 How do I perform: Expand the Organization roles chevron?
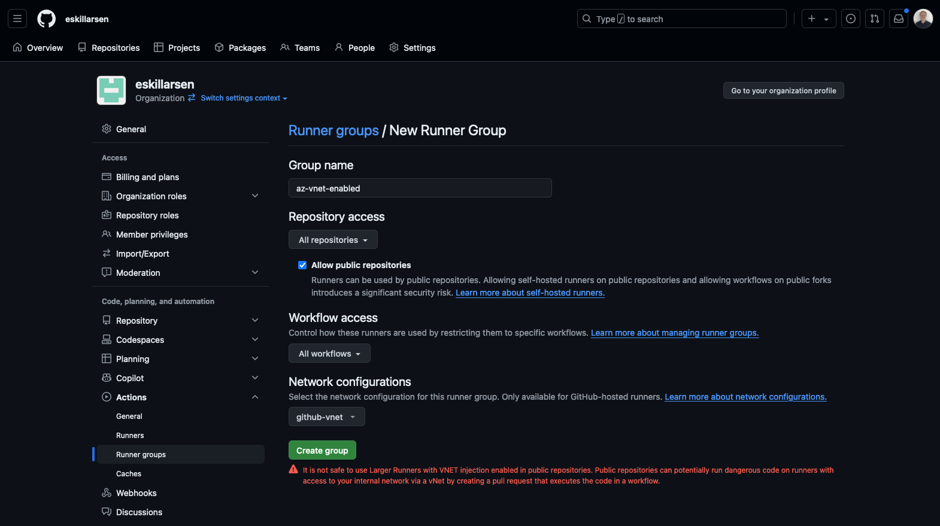click(255, 196)
